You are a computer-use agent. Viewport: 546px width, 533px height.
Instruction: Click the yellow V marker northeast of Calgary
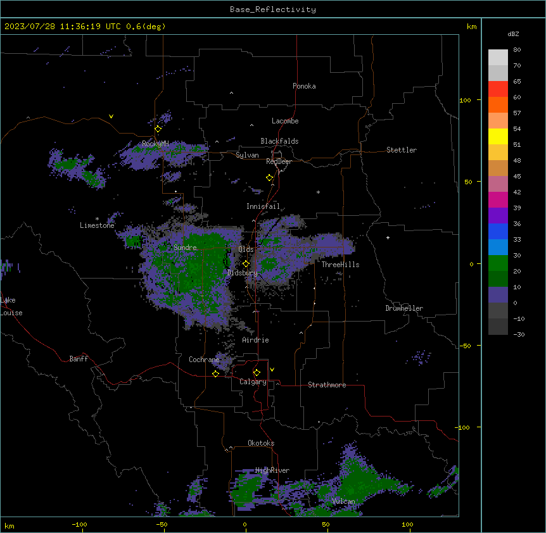tap(272, 370)
